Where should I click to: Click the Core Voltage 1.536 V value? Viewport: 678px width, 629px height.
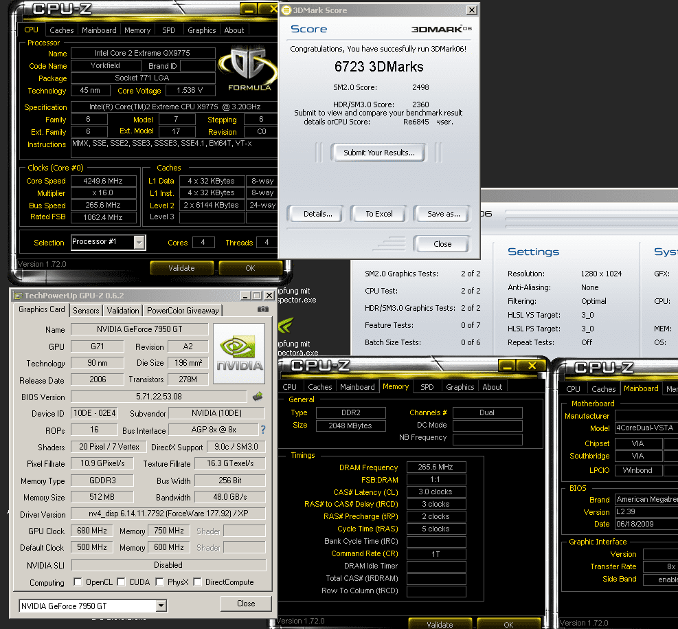[190, 91]
